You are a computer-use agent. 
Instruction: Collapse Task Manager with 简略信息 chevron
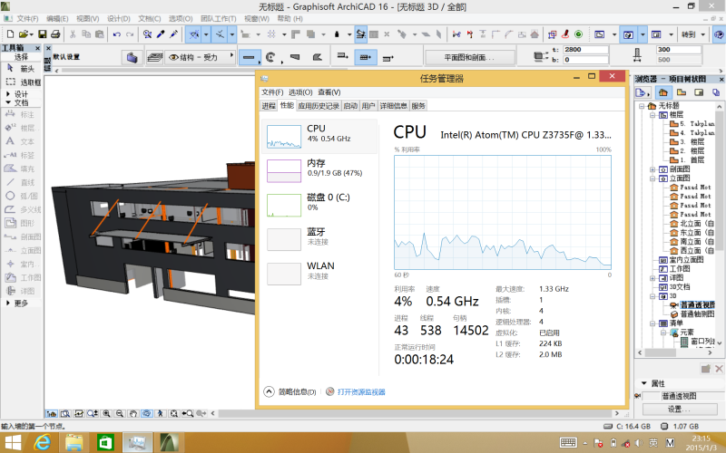tap(270, 391)
